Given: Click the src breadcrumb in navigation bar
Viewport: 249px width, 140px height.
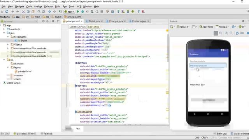Looking at the screenshot, I should click(x=26, y=17).
